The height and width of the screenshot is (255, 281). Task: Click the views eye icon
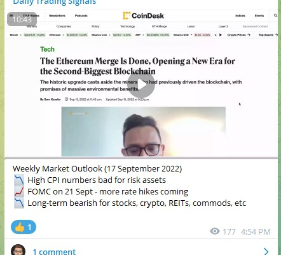click(215, 231)
